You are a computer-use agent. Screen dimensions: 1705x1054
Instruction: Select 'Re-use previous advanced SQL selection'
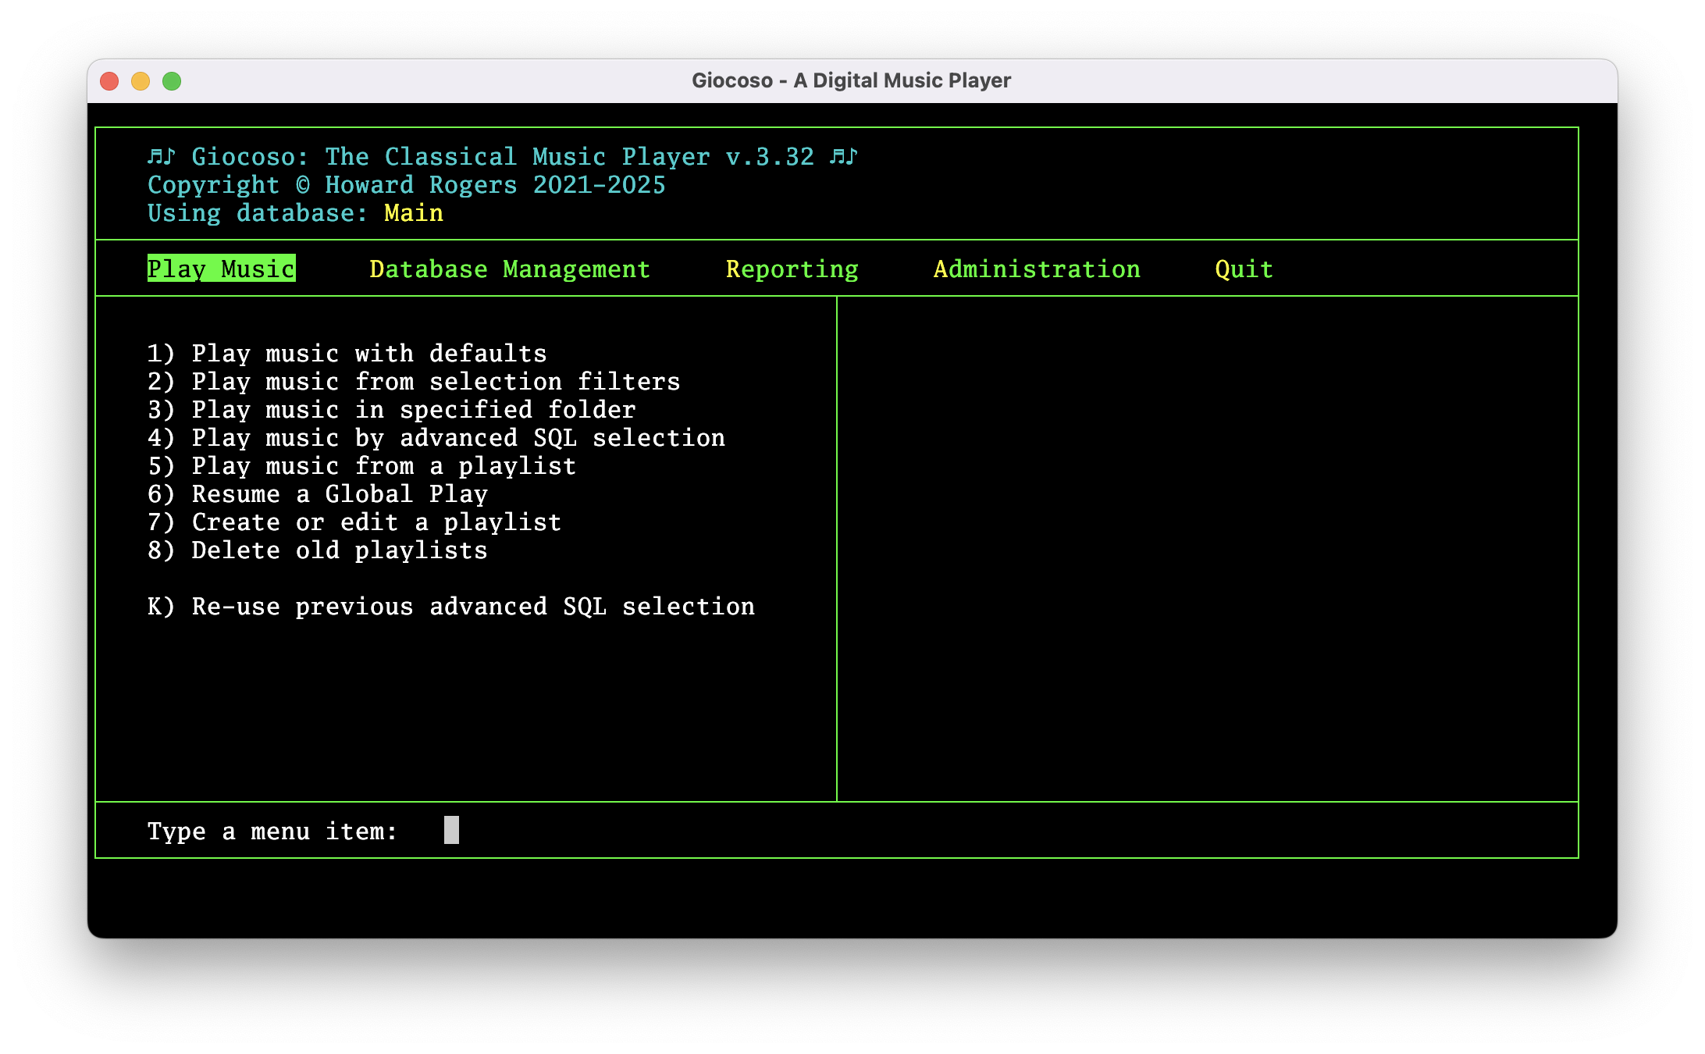pyautogui.click(x=451, y=606)
